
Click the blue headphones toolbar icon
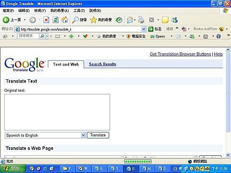click(x=219, y=36)
